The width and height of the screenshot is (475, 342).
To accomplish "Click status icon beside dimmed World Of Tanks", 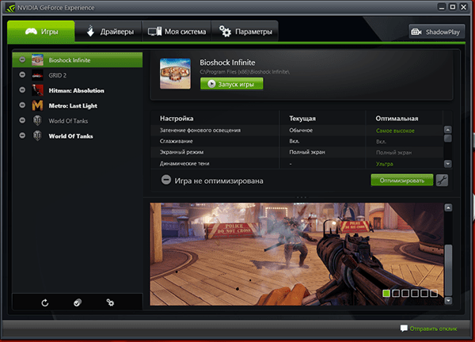I will pyautogui.click(x=22, y=120).
